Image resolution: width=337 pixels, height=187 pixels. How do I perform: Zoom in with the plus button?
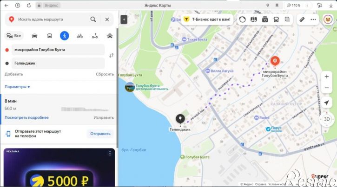click(x=327, y=77)
